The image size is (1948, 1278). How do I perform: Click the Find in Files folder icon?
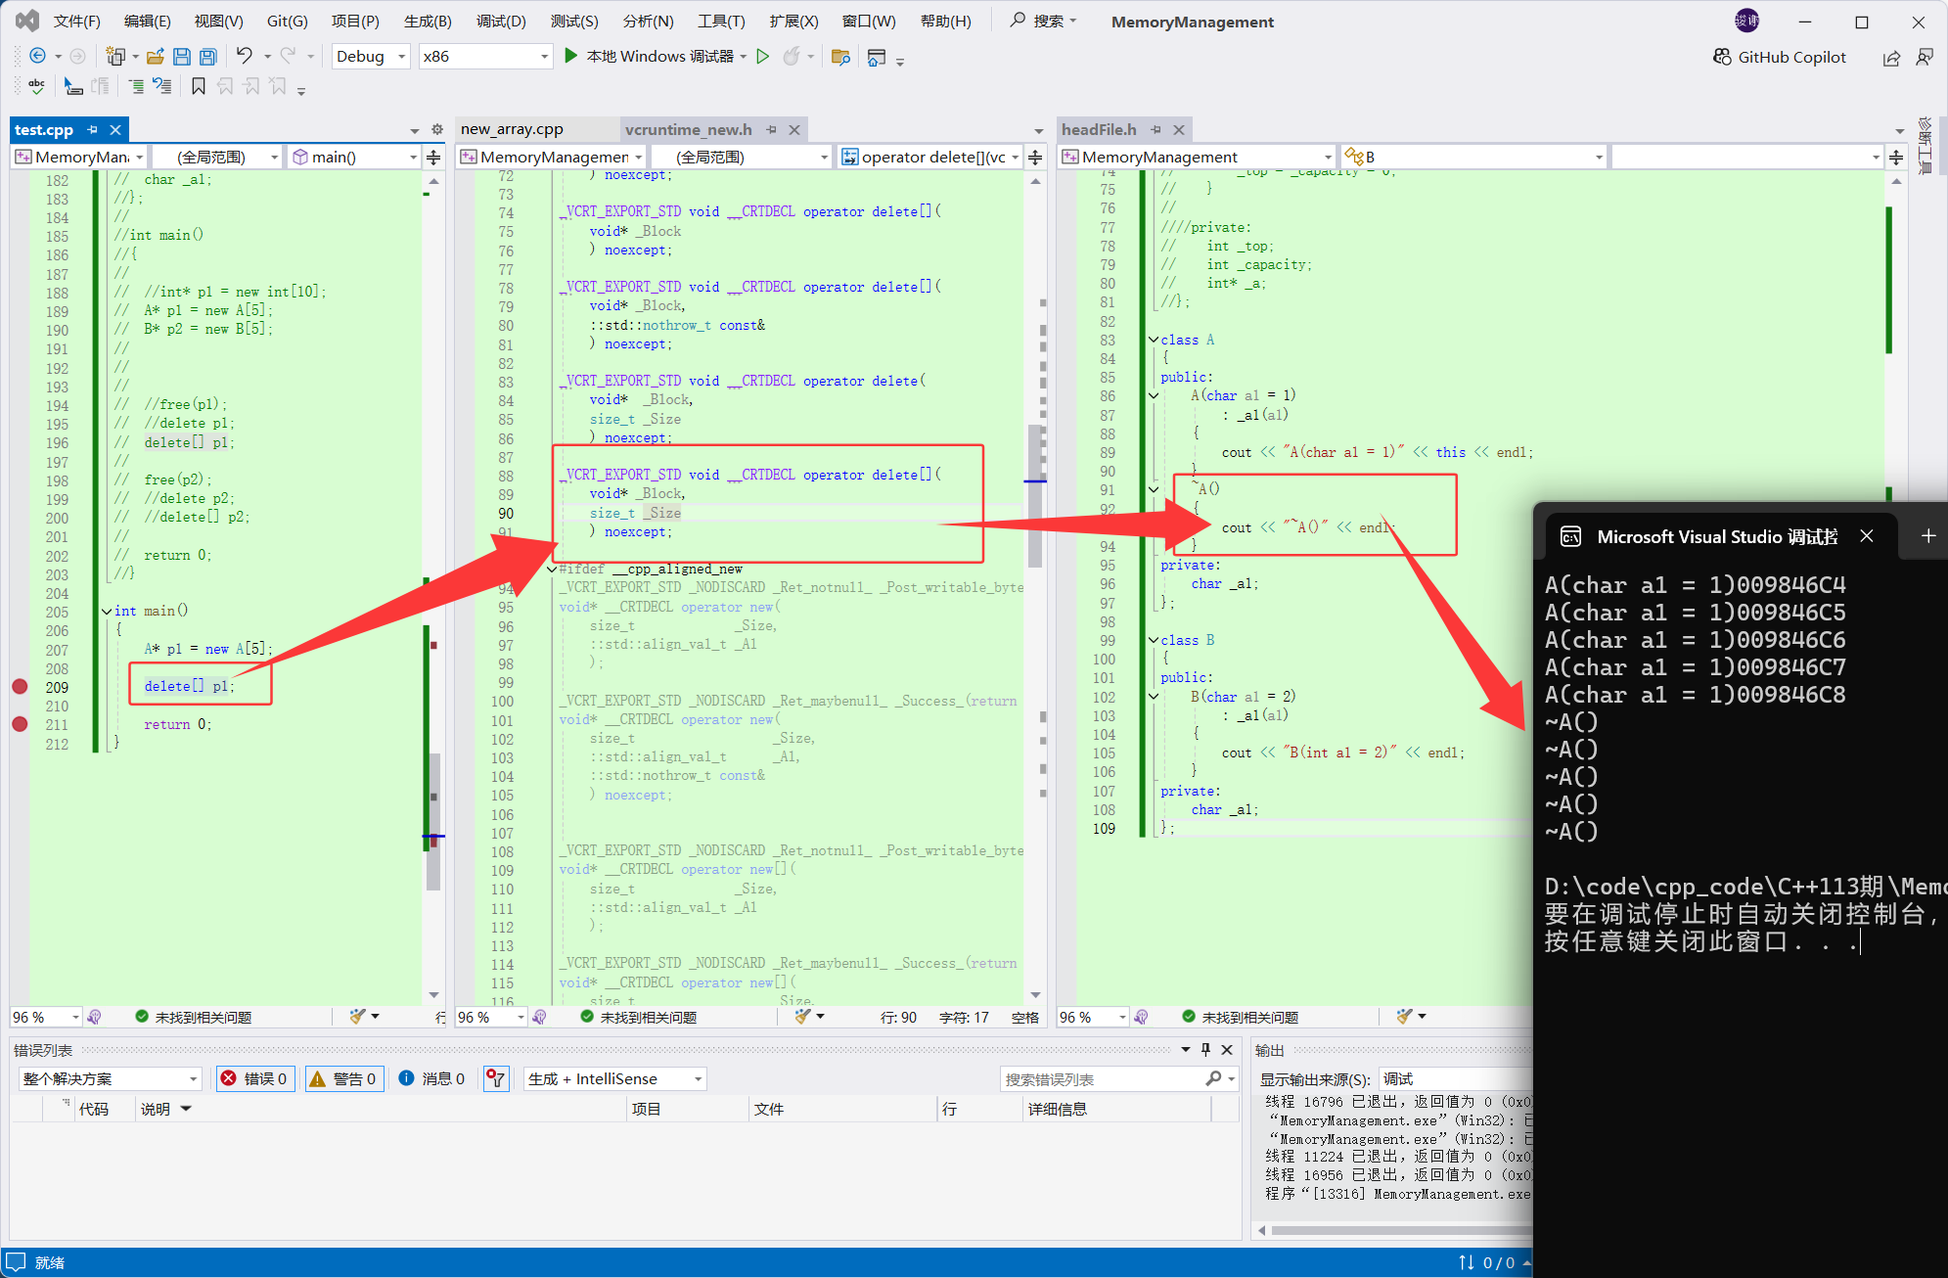[x=839, y=57]
